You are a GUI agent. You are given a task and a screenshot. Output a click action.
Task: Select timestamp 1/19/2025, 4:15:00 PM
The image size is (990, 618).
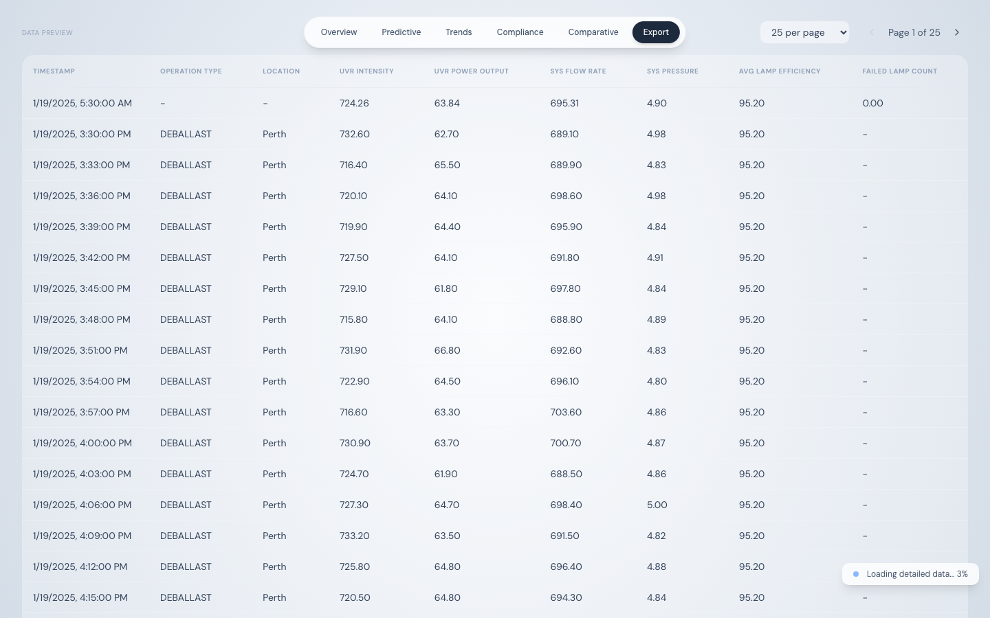80,597
